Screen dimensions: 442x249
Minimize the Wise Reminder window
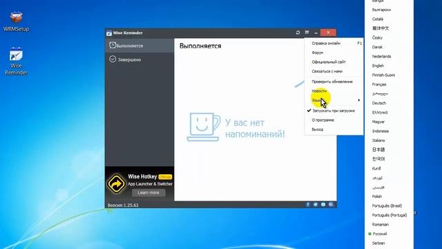(316, 33)
